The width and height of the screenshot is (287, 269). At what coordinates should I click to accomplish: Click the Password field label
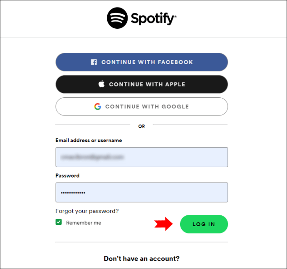point(67,176)
